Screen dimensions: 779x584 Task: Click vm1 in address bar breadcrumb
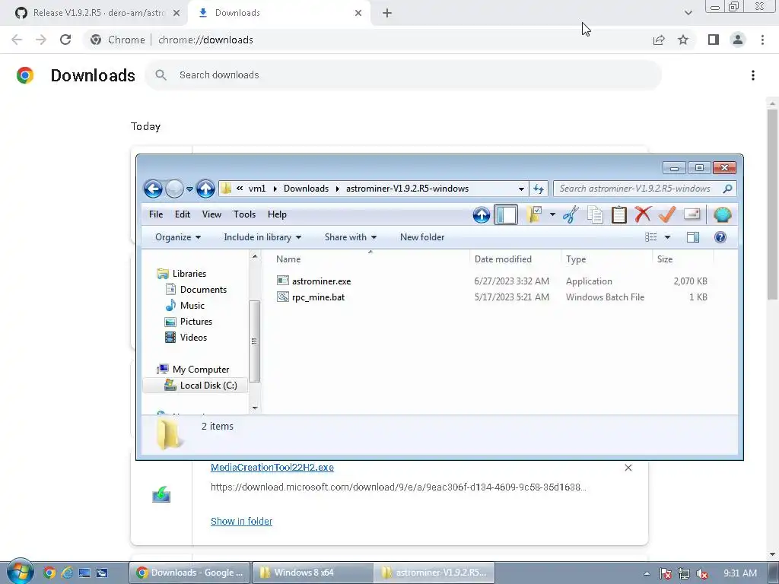click(x=257, y=189)
